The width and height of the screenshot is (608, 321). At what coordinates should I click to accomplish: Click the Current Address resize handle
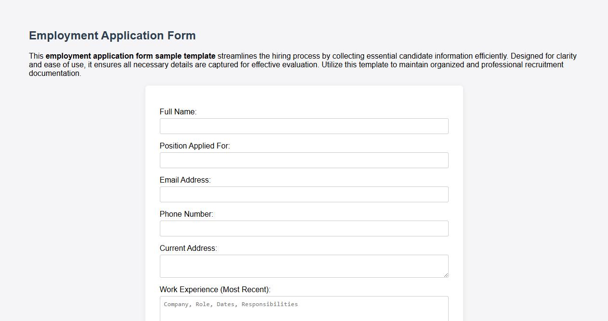446,275
